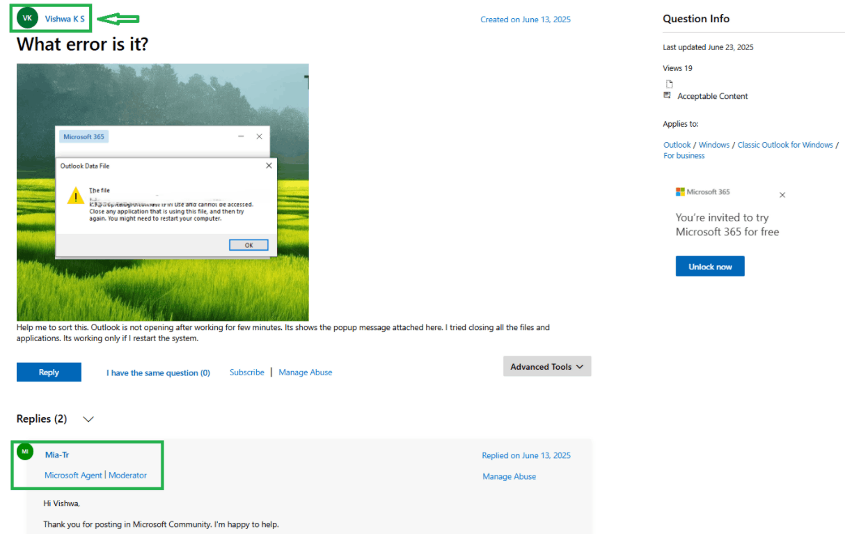Click the Microsoft Agent label
Screen dimensions: 845x534
[74, 476]
